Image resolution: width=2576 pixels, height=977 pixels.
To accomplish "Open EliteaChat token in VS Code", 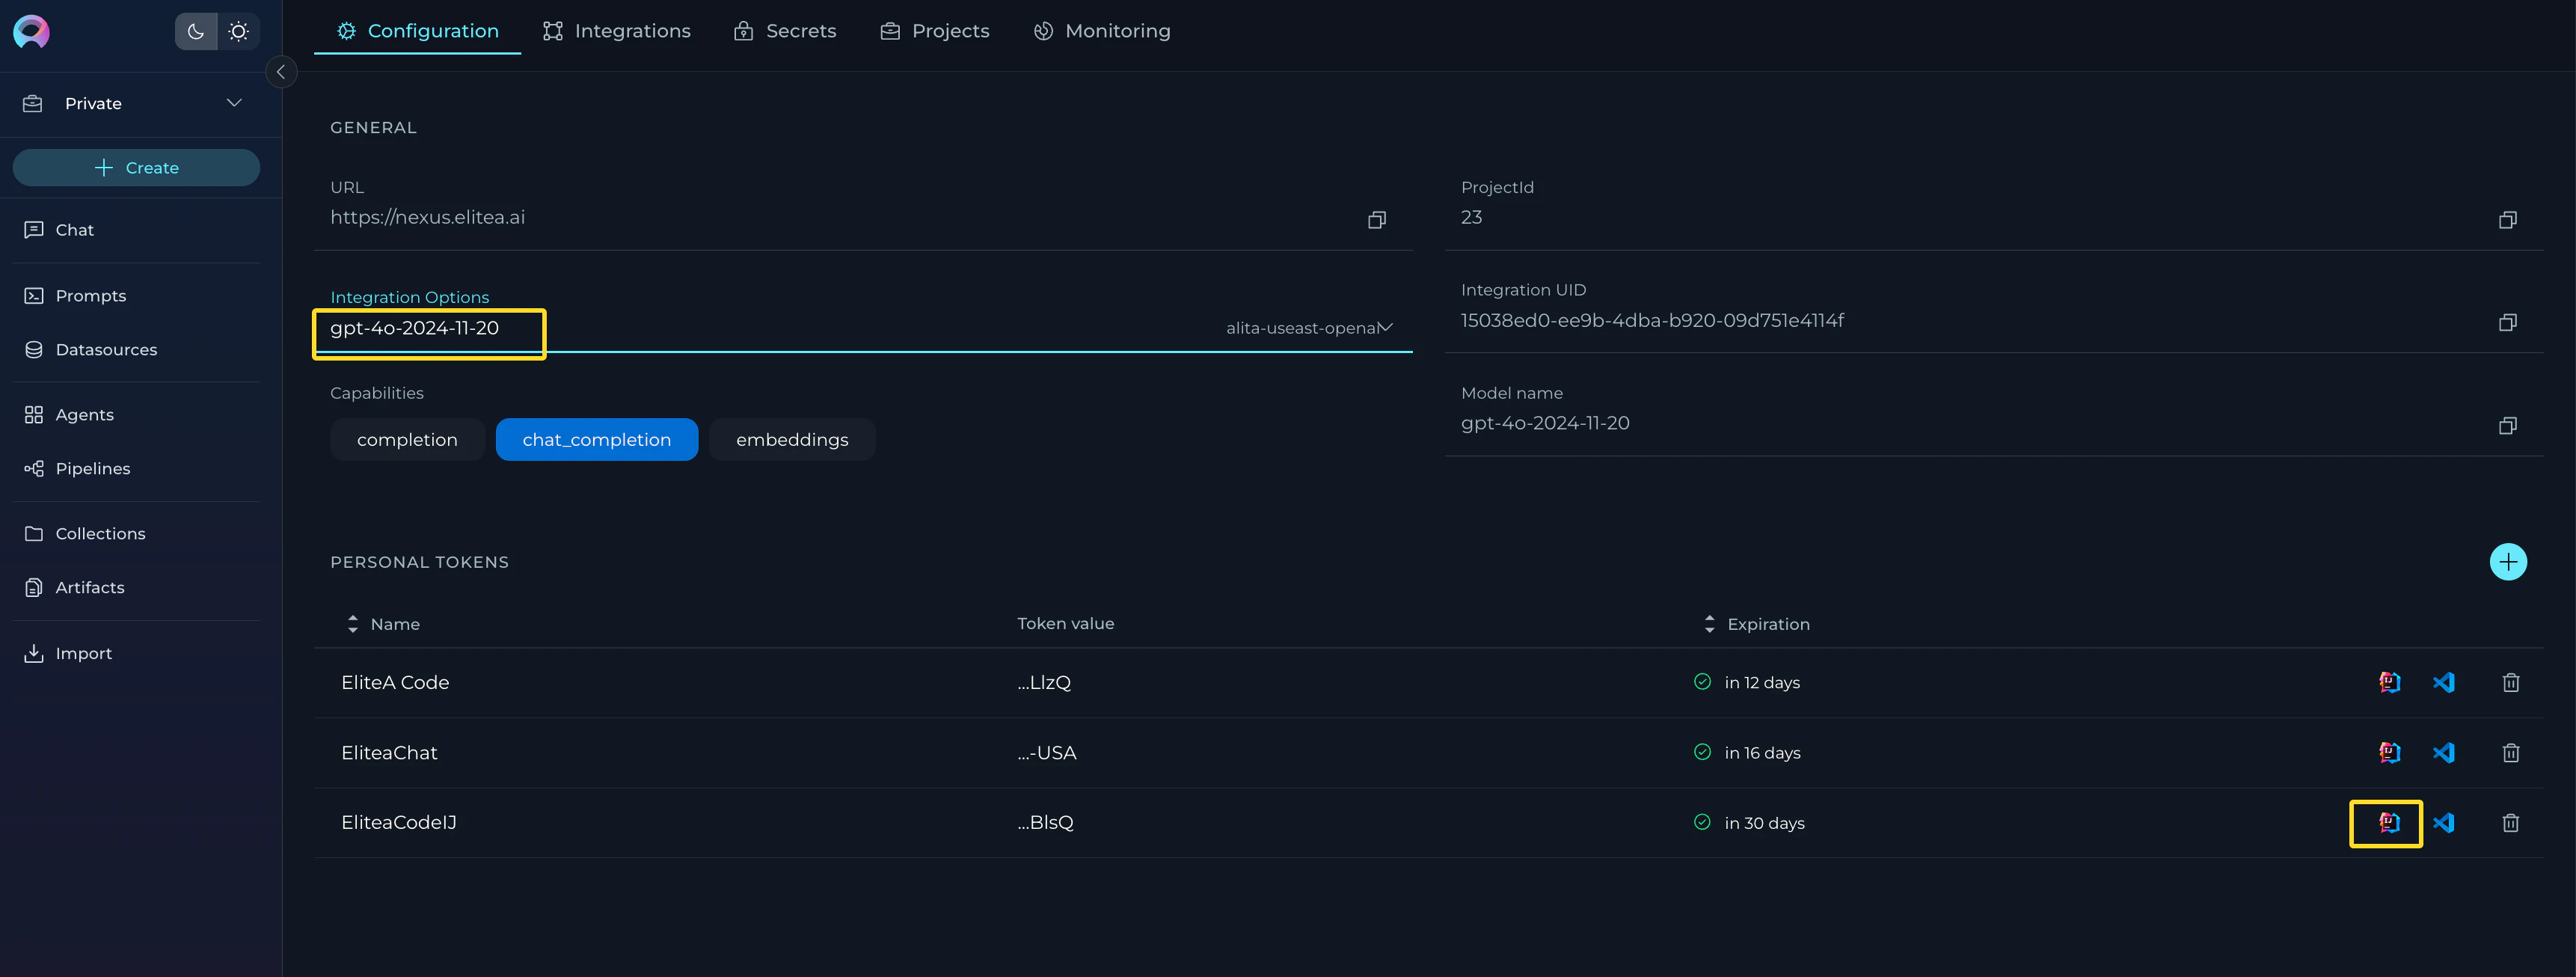I will coord(2443,753).
